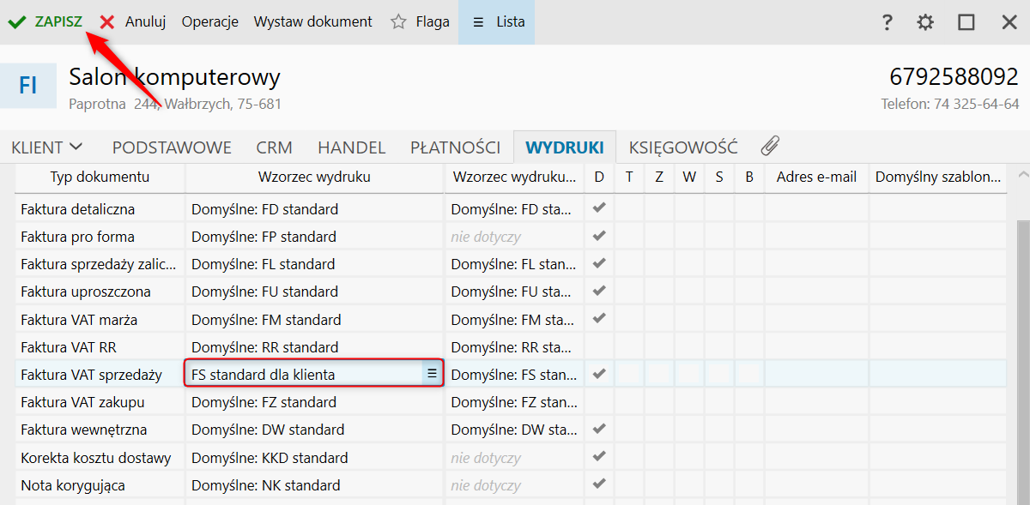The image size is (1030, 505).
Task: Switch to the PODSTAWOWE tab
Action: pos(172,147)
